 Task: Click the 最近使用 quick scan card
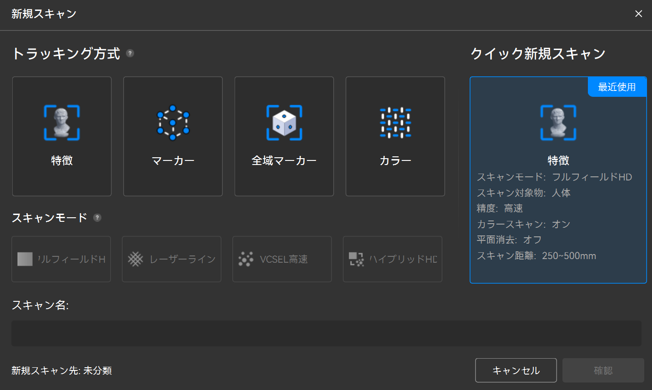558,180
